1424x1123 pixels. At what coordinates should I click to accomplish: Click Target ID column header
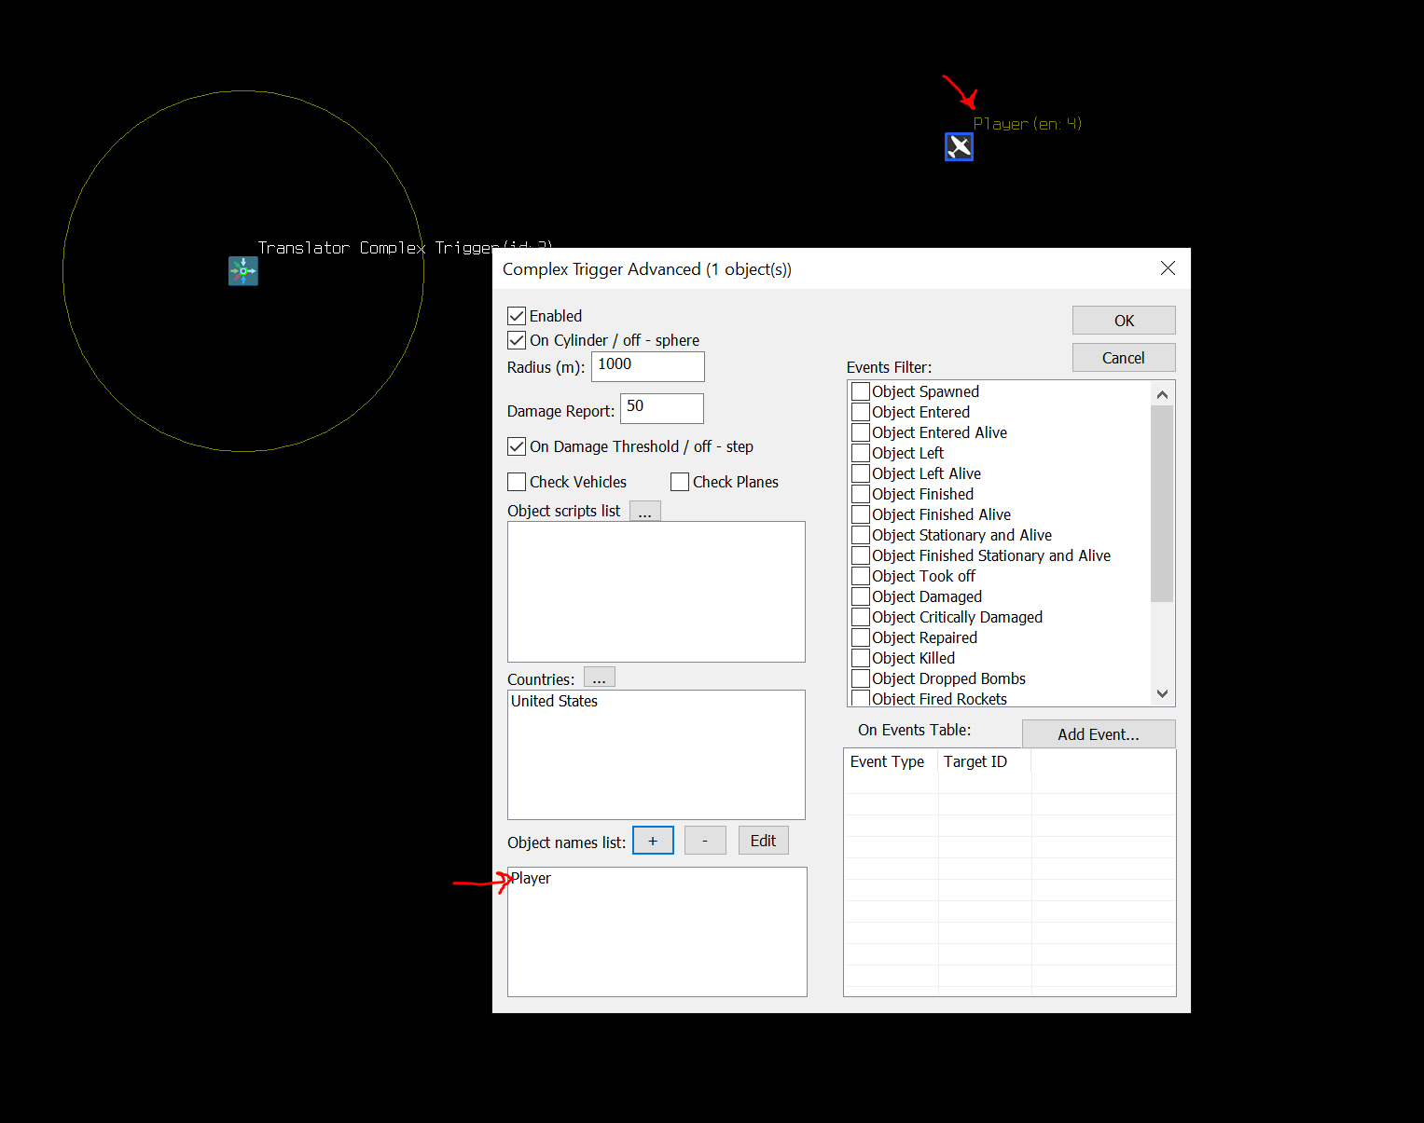tap(985, 761)
